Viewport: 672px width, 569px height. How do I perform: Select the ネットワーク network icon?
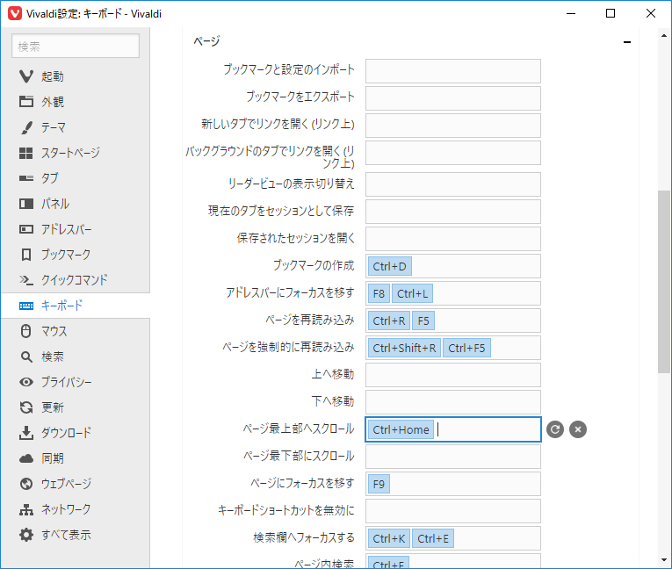coord(26,509)
